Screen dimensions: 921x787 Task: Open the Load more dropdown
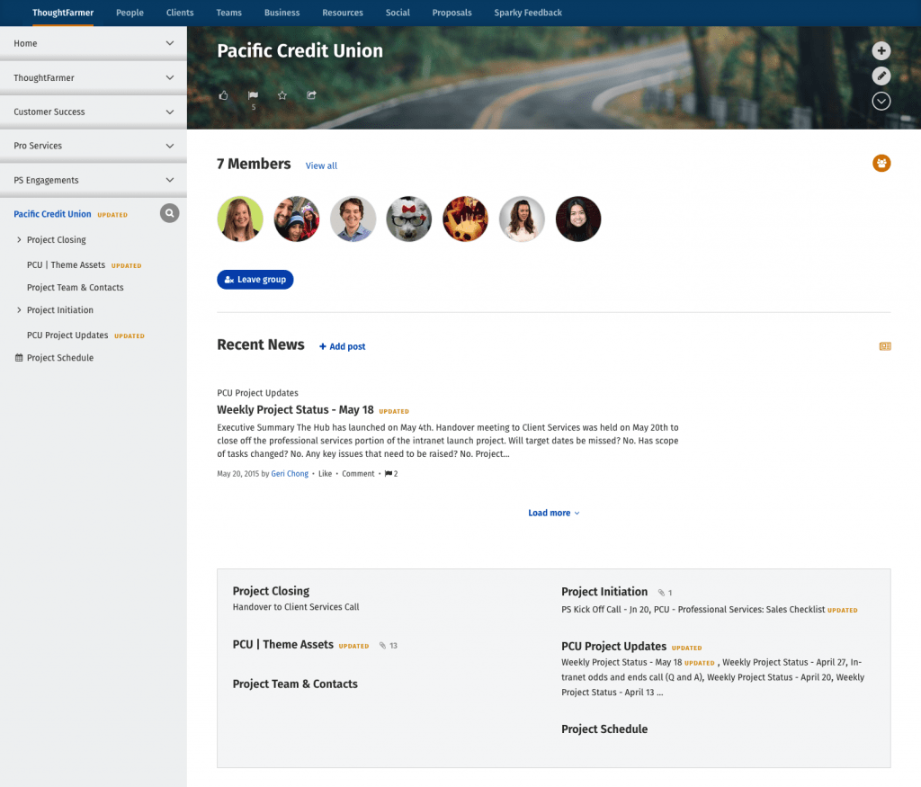click(553, 512)
